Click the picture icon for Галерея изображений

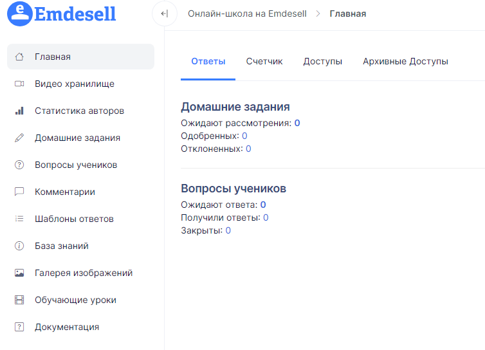click(19, 273)
